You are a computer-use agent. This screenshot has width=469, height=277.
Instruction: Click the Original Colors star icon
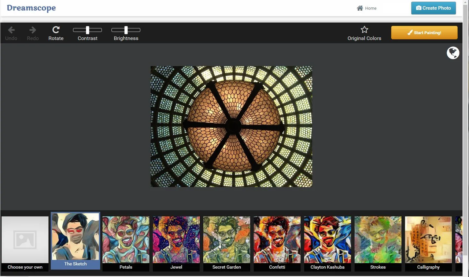(364, 29)
